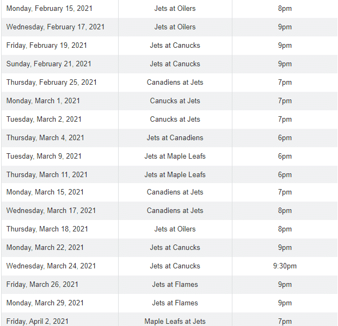The height and width of the screenshot is (326, 338).
Task: Click the 9:30pm game time cell
Action: coord(285,266)
